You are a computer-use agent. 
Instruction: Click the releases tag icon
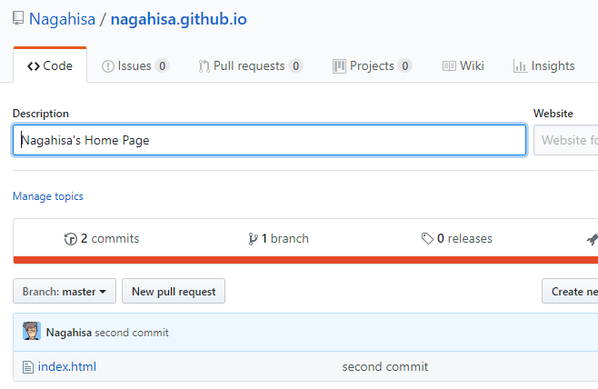coord(427,239)
